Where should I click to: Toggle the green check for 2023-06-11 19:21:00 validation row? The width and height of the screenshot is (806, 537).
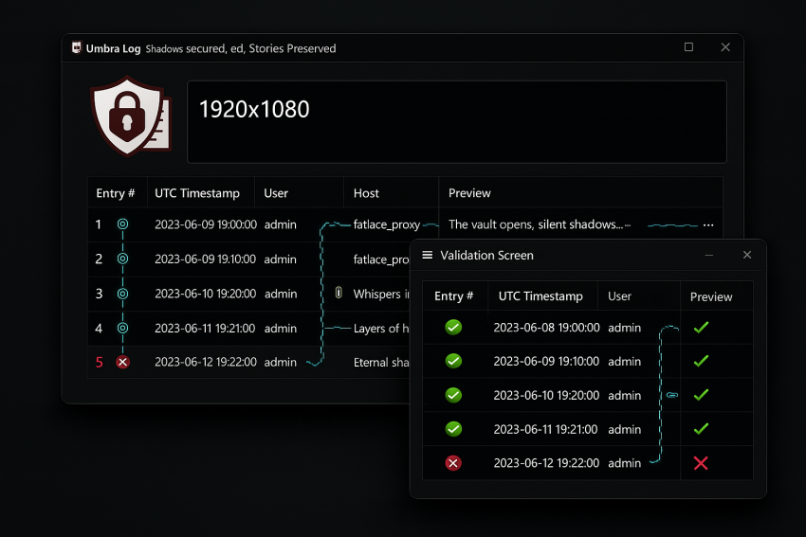453,429
